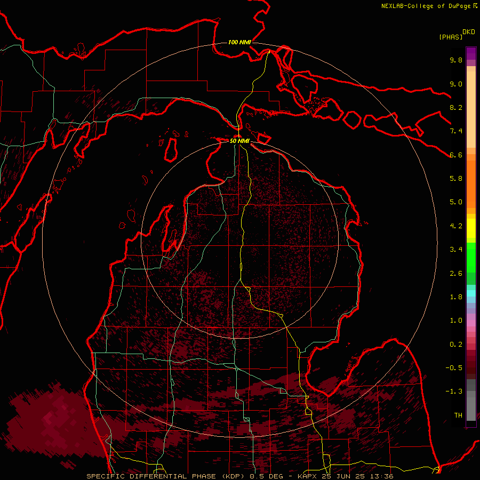Viewport: 480px width, 480px height.
Task: Click the cyan segment of color bar
Action: click(x=471, y=293)
